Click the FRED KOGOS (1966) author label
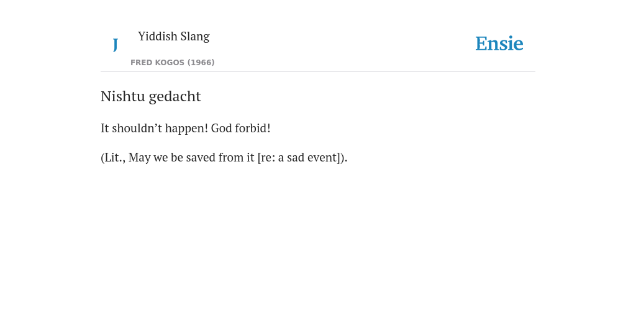Image resolution: width=636 pixels, height=318 pixels. pos(173,63)
